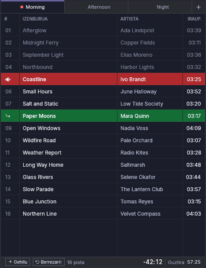206x268 pixels.
Task: Click the 03:52 duration of Small Hours
Action: [194, 91]
